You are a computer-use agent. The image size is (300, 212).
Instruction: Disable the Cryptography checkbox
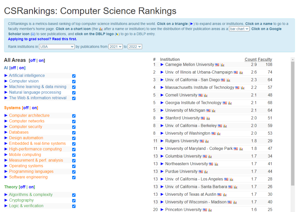pyautogui.click(x=74, y=200)
